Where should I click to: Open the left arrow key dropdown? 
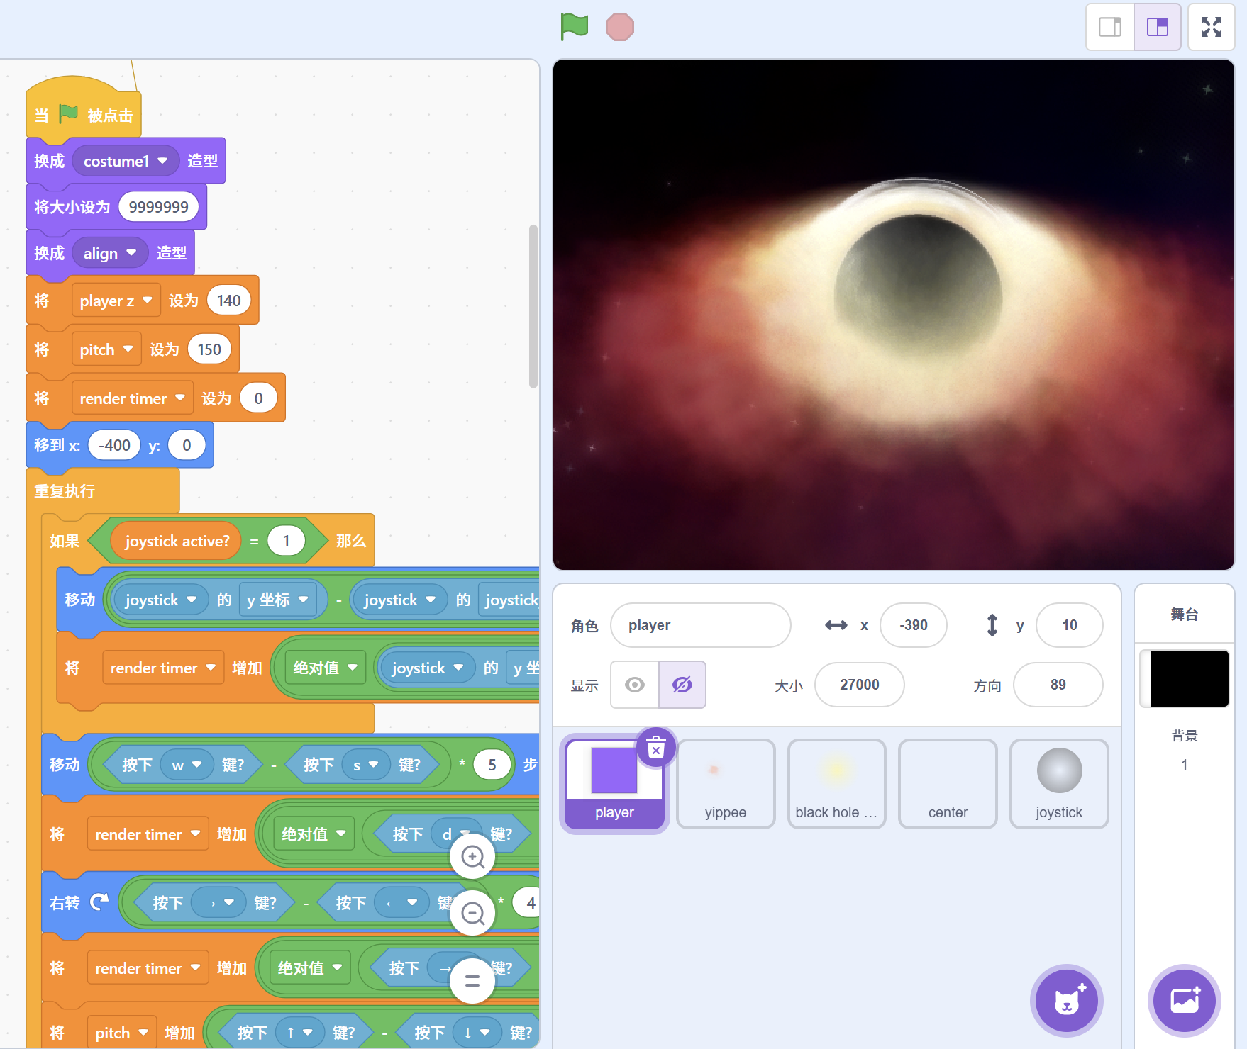click(x=401, y=902)
